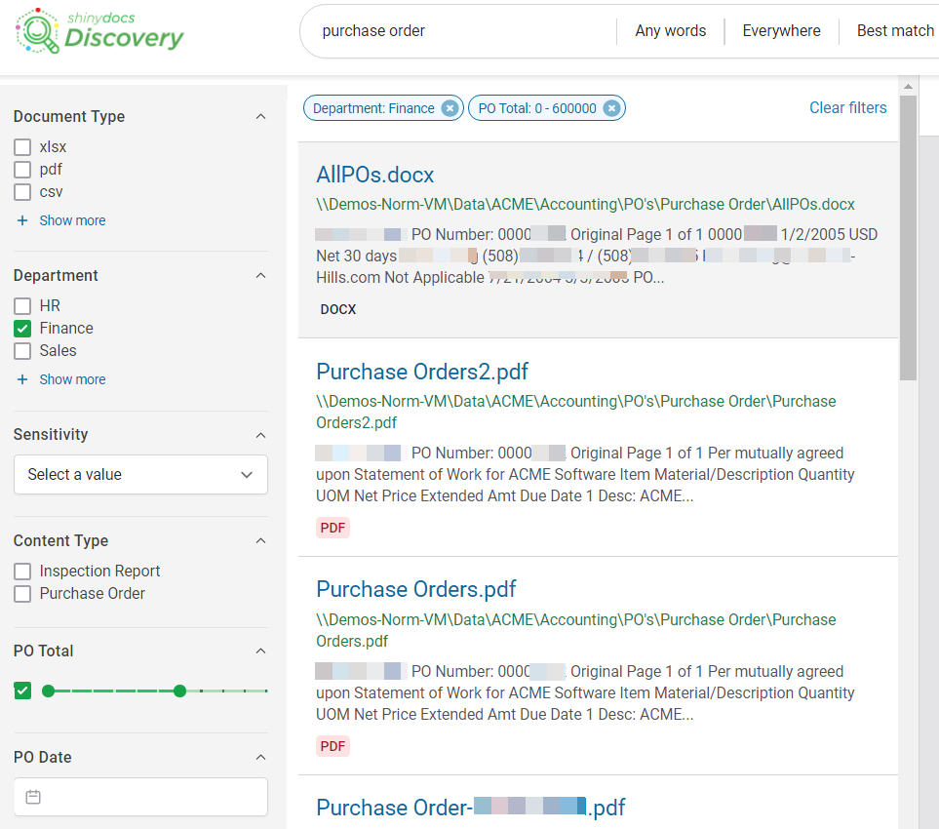The width and height of the screenshot is (939, 829).
Task: Click the plus icon beside Document Type Show more
Action: (x=22, y=219)
